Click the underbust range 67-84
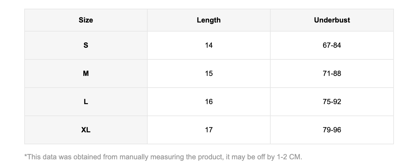 pyautogui.click(x=332, y=45)
